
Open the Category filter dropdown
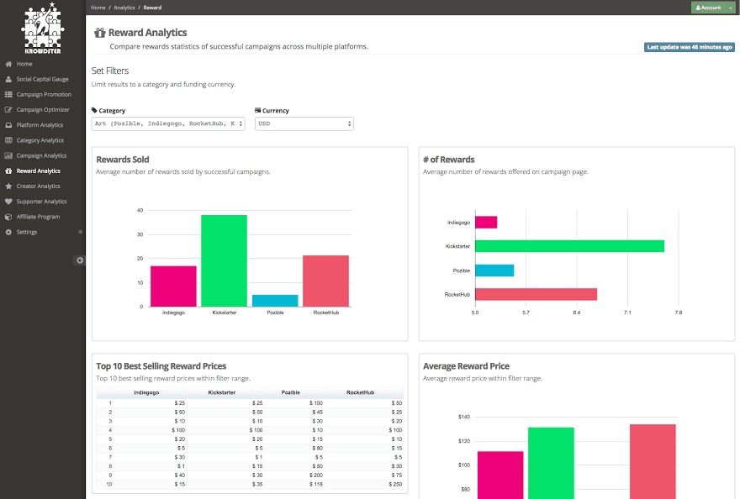coord(168,123)
